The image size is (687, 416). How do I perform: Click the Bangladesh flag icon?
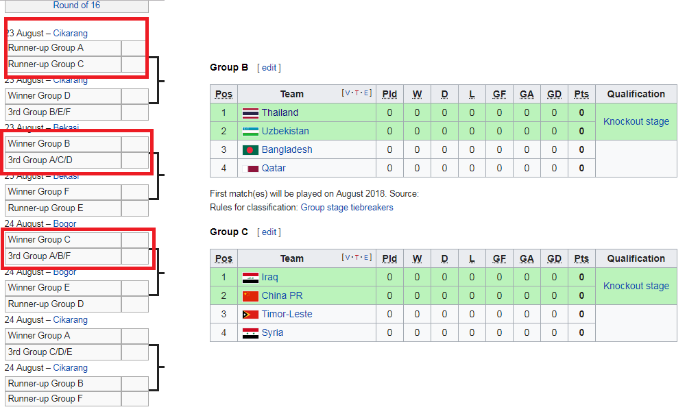[x=250, y=150]
